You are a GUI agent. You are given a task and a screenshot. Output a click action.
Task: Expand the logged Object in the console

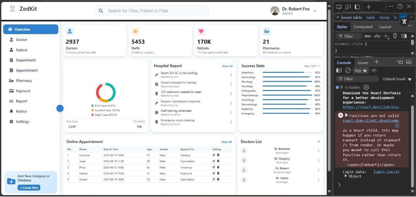pos(346,176)
